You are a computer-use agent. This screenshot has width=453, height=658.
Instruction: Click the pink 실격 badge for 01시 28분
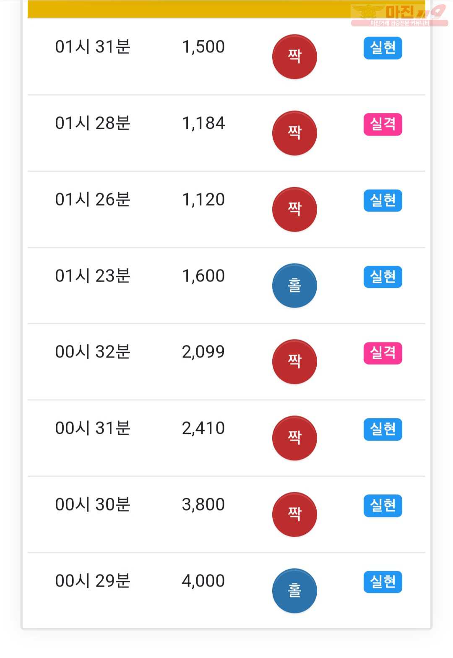[383, 124]
